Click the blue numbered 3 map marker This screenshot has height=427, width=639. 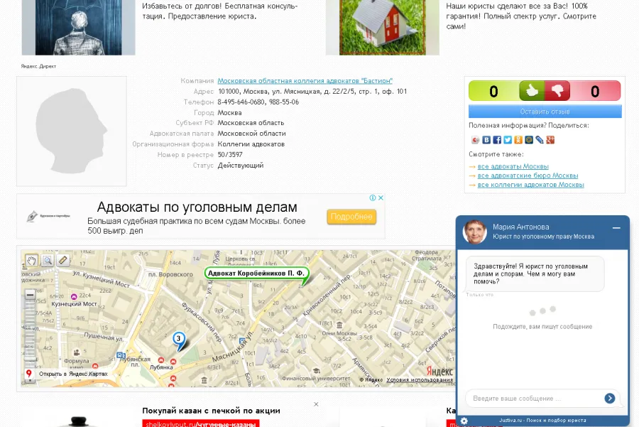pyautogui.click(x=178, y=340)
